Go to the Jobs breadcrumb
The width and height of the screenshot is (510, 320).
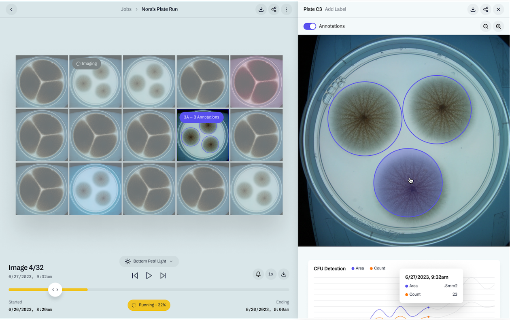tap(126, 9)
